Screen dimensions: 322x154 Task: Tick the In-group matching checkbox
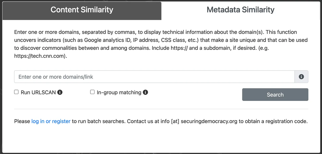[92, 92]
